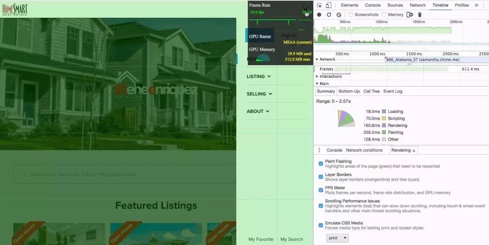Screen dimensions: 489x245
Task: Expand the LISTING menu chevron
Action: click(269, 77)
